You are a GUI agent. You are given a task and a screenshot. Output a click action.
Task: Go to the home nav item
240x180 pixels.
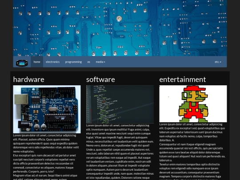pyautogui.click(x=37, y=62)
